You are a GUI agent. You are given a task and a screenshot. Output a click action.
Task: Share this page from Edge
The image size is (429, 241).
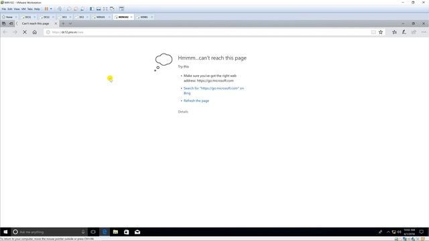coord(414,32)
